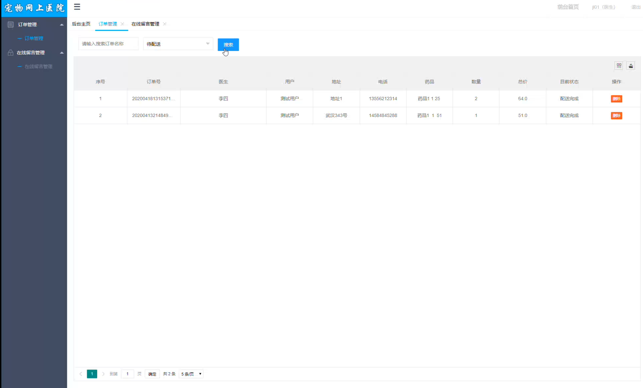Click the 宠物网上医院 logo
This screenshot has height=388, width=643.
[34, 8]
